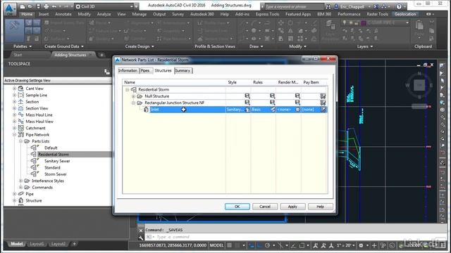
Task: Collapse the Pipe Network node in Toolspace
Action: point(14,134)
